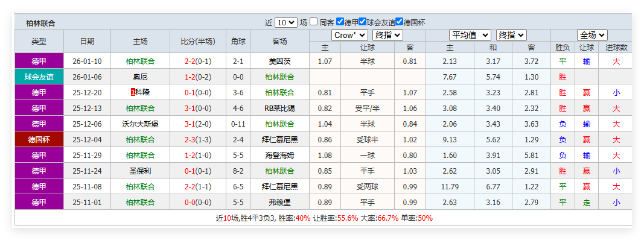Uncheck the 德甲 filter checkbox
The image size is (644, 240).
pyautogui.click(x=340, y=22)
